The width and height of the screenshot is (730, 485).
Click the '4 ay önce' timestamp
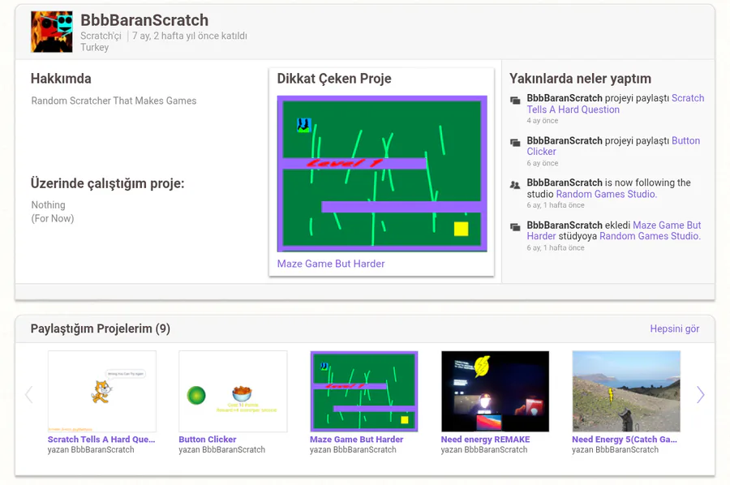point(543,121)
